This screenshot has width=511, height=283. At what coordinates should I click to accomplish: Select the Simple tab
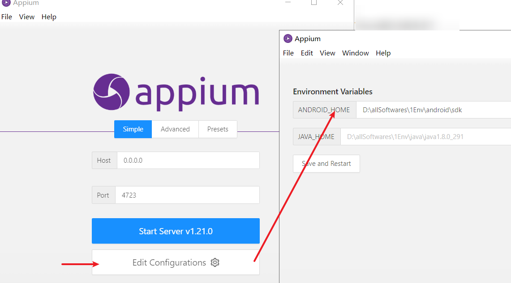click(x=133, y=129)
